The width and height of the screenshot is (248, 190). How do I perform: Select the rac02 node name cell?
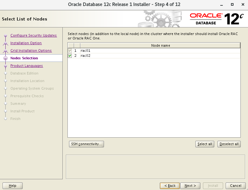tap(160, 56)
